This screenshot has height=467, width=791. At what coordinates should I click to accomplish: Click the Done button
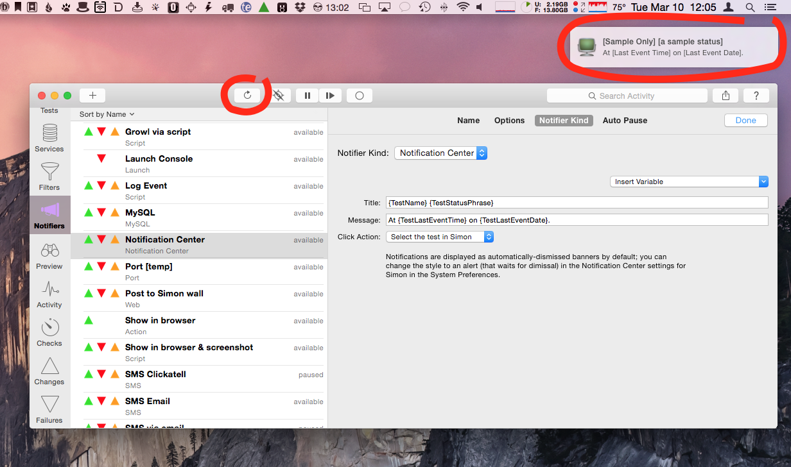[x=746, y=120]
